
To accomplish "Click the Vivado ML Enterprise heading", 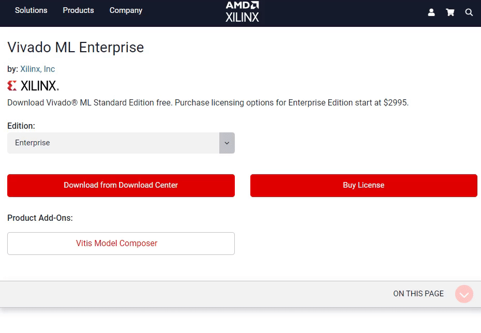I will coord(76,48).
